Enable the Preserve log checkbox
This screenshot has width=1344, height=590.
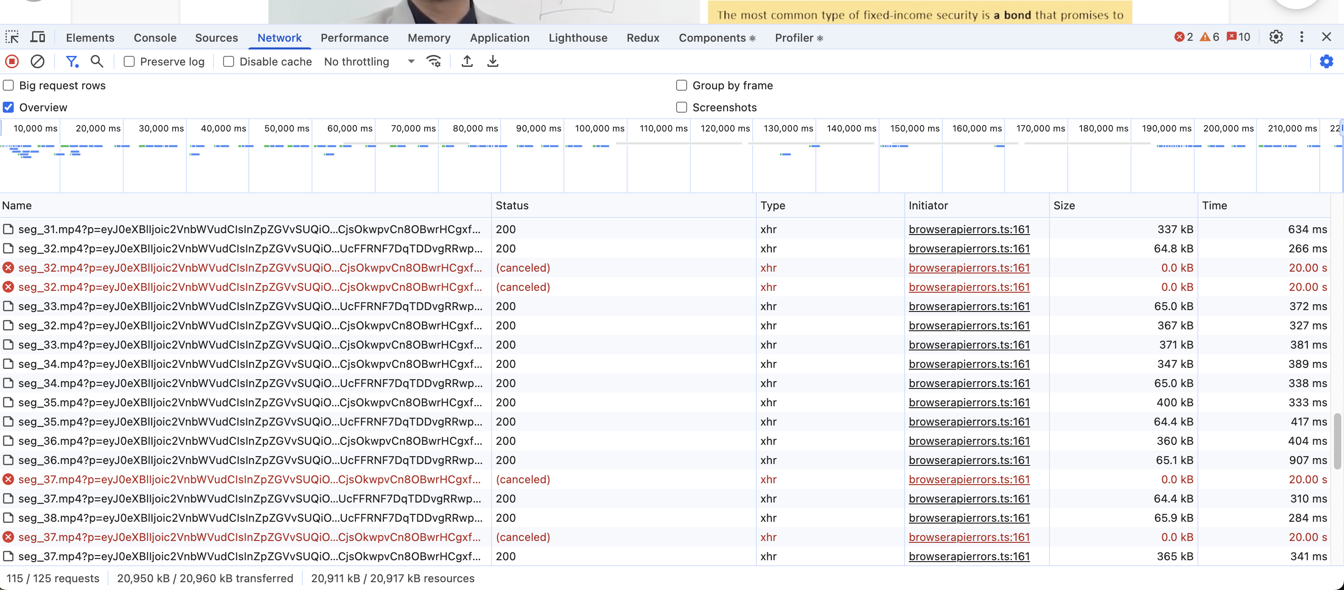[129, 61]
